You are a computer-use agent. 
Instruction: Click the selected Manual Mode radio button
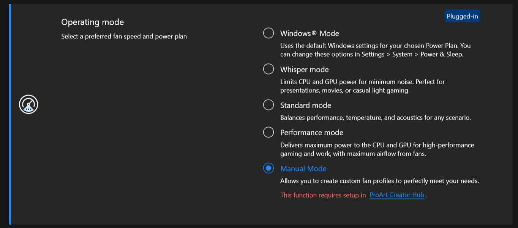[268, 168]
